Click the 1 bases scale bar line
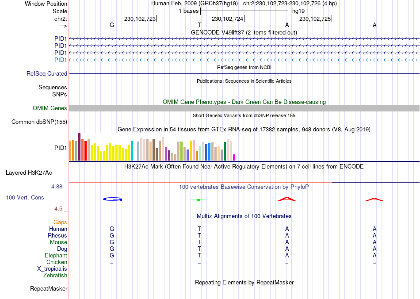420x299 pixels. [x=244, y=11]
